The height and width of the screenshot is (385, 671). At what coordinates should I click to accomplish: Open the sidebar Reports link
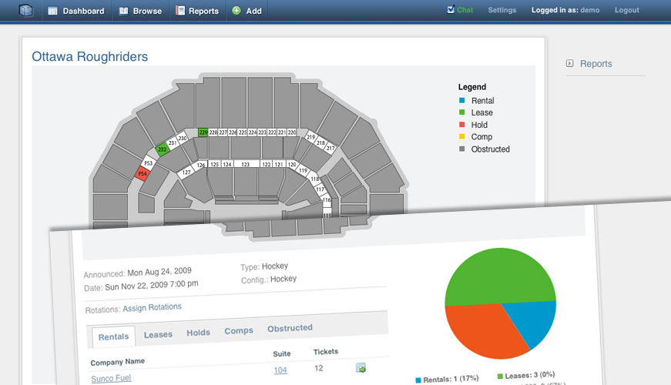click(596, 64)
